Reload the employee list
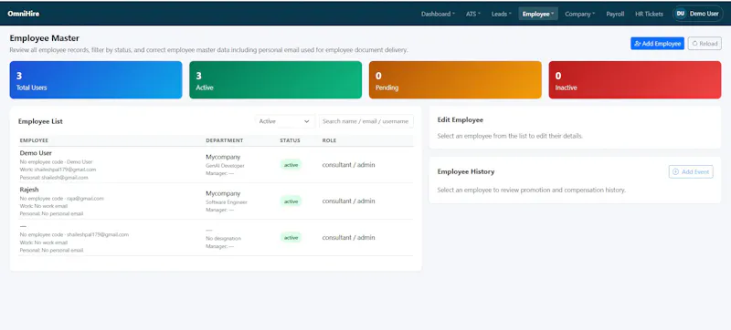 tap(705, 43)
